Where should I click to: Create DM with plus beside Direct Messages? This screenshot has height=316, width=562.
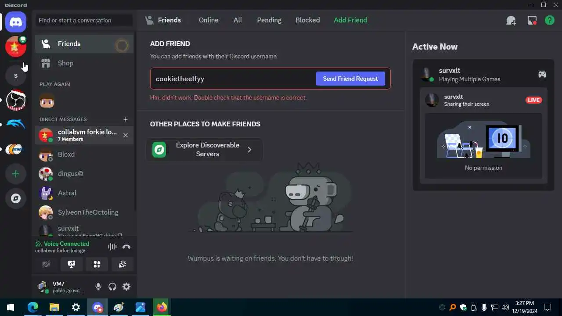click(126, 119)
